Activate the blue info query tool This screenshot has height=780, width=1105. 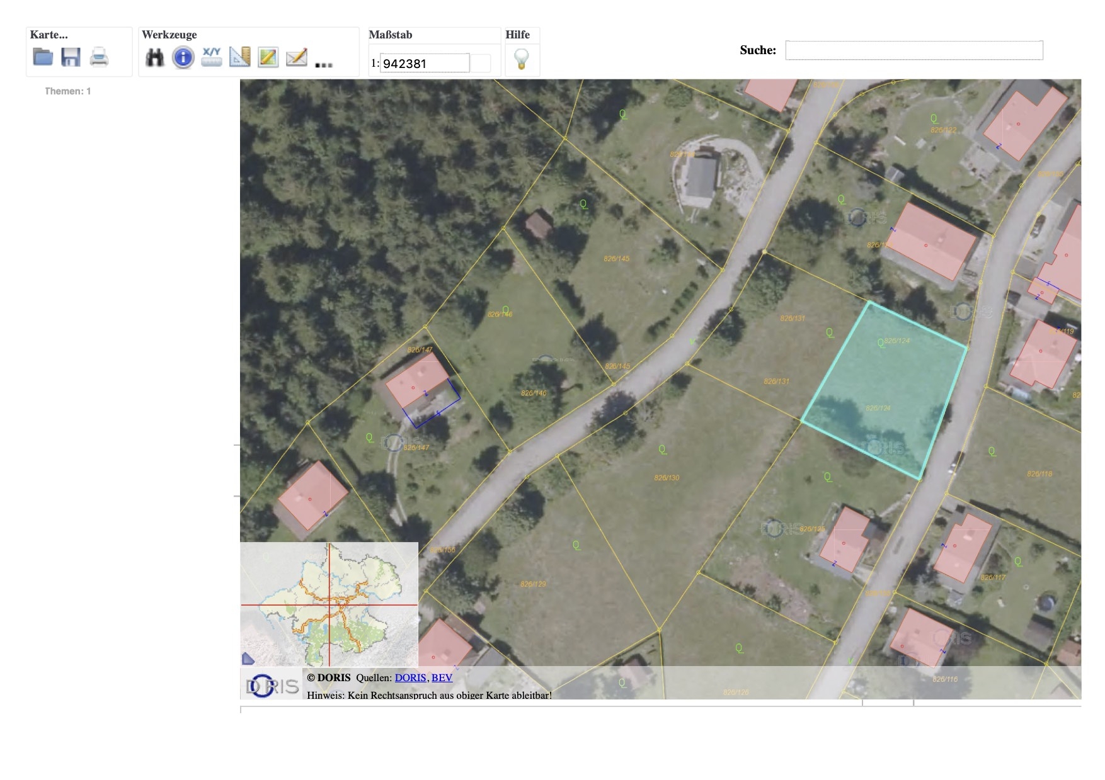pyautogui.click(x=183, y=57)
